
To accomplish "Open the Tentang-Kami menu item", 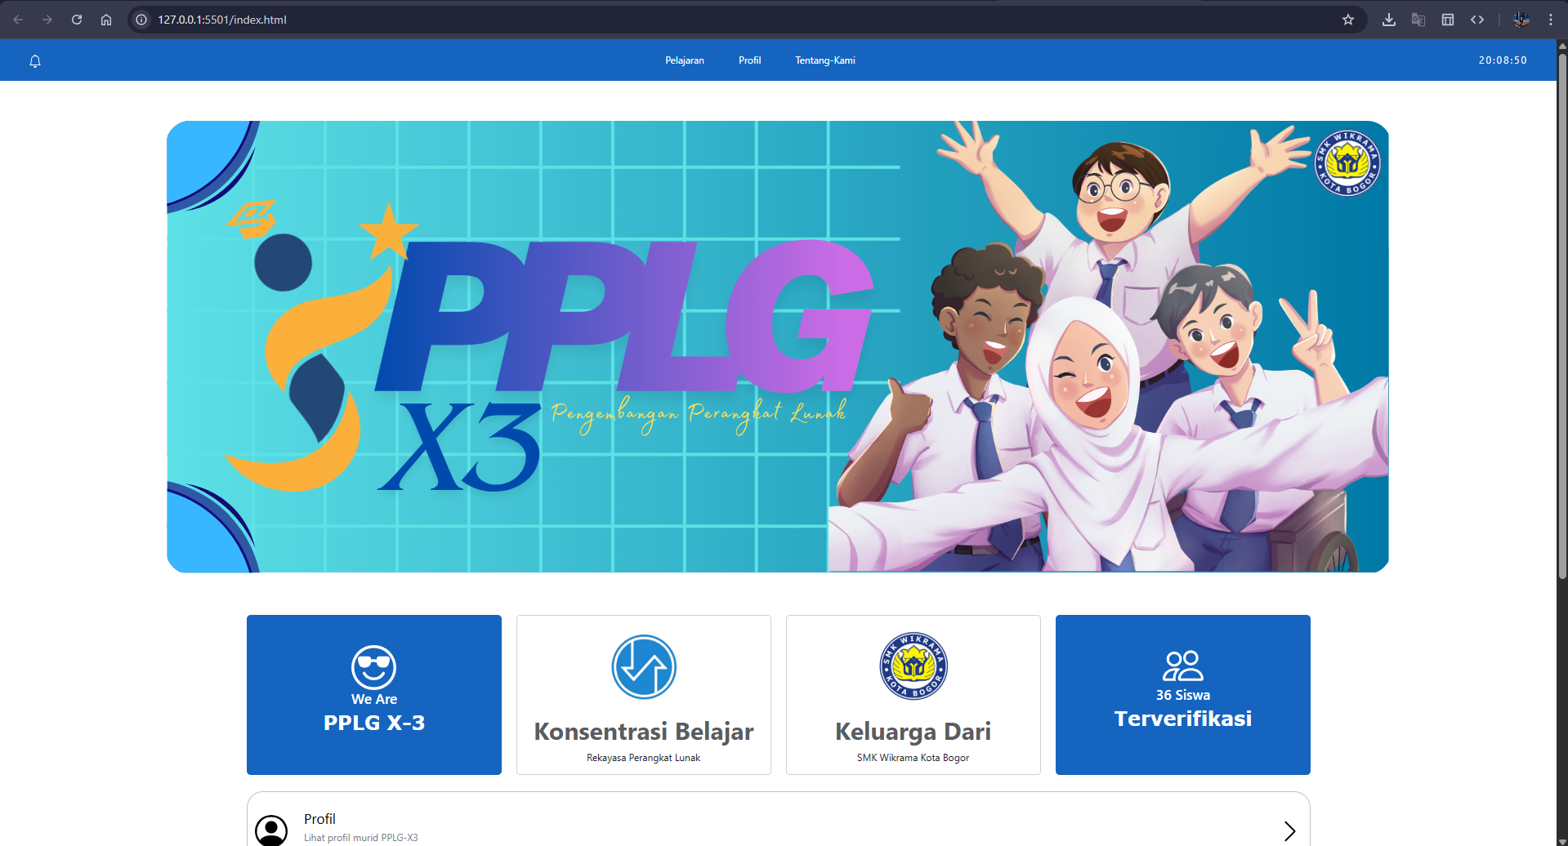I will 824,60.
